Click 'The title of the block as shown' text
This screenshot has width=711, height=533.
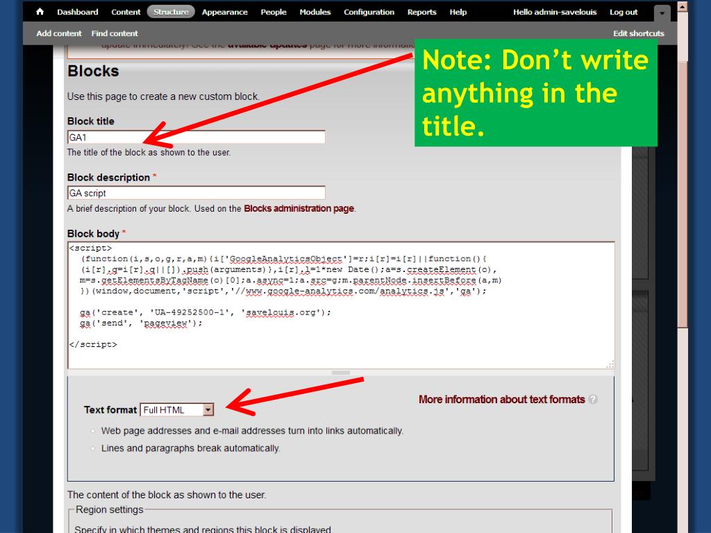coord(149,152)
